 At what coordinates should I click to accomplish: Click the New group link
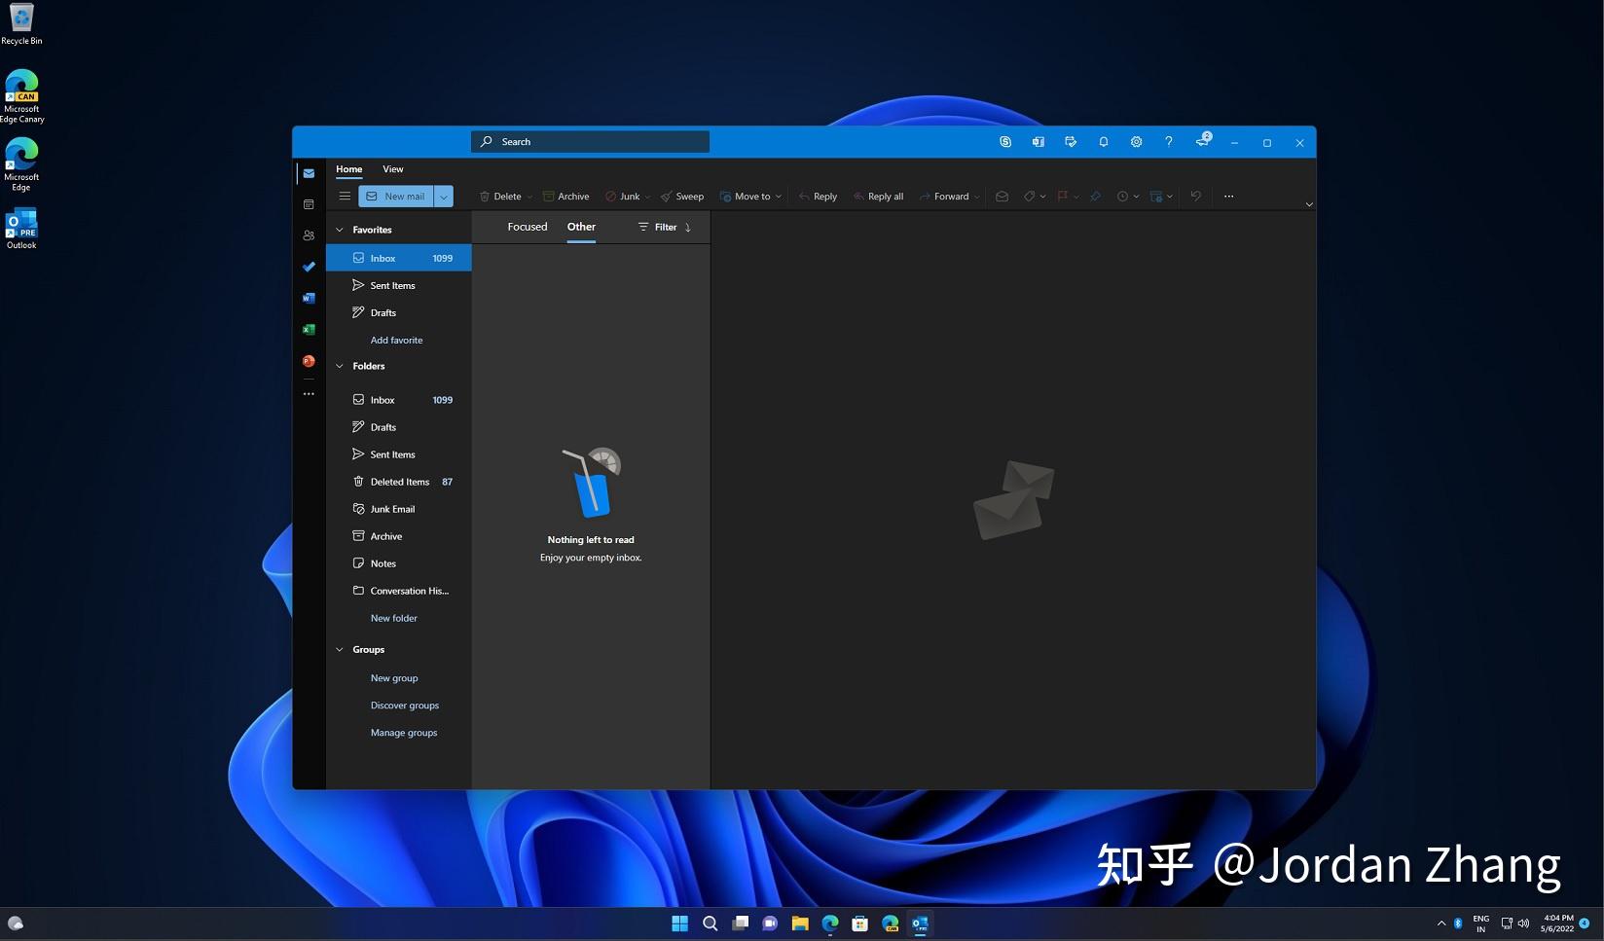(x=394, y=678)
